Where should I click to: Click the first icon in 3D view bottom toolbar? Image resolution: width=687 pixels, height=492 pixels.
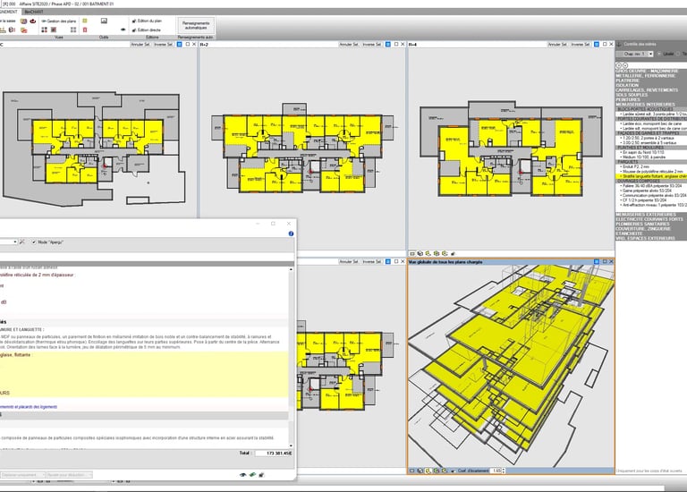pos(411,471)
